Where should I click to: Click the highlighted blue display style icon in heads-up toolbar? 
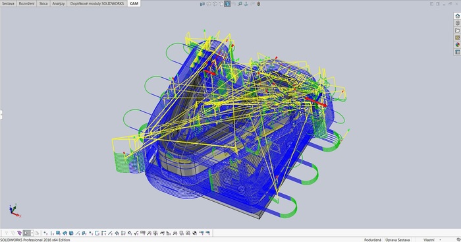click(227, 4)
